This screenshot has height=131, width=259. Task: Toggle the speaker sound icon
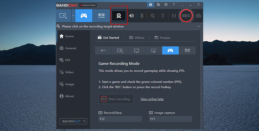pyautogui.click(x=132, y=16)
